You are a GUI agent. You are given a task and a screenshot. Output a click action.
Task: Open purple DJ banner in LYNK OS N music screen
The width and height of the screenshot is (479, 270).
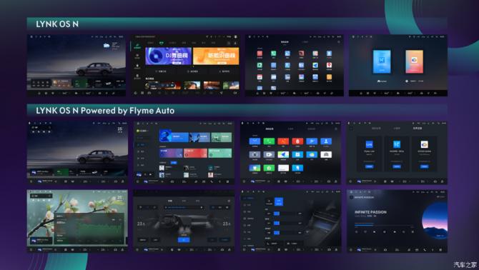click(x=168, y=56)
